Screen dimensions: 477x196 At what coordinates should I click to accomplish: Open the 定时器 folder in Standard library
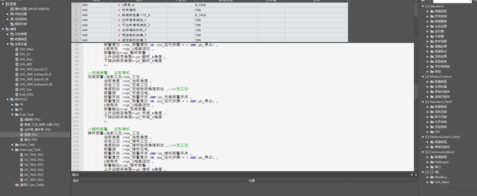point(439,31)
